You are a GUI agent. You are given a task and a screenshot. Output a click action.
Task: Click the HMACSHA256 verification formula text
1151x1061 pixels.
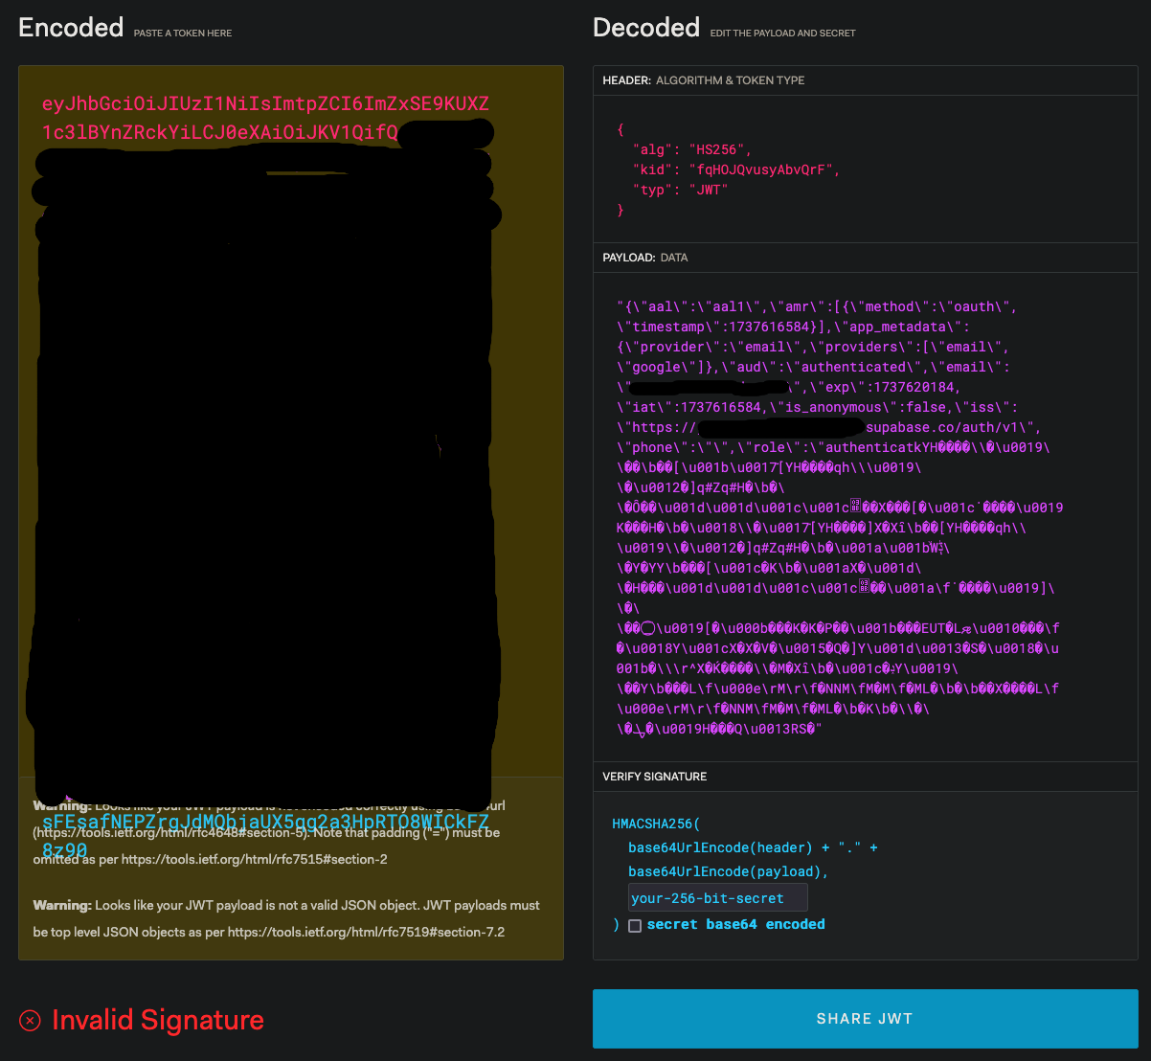[659, 823]
